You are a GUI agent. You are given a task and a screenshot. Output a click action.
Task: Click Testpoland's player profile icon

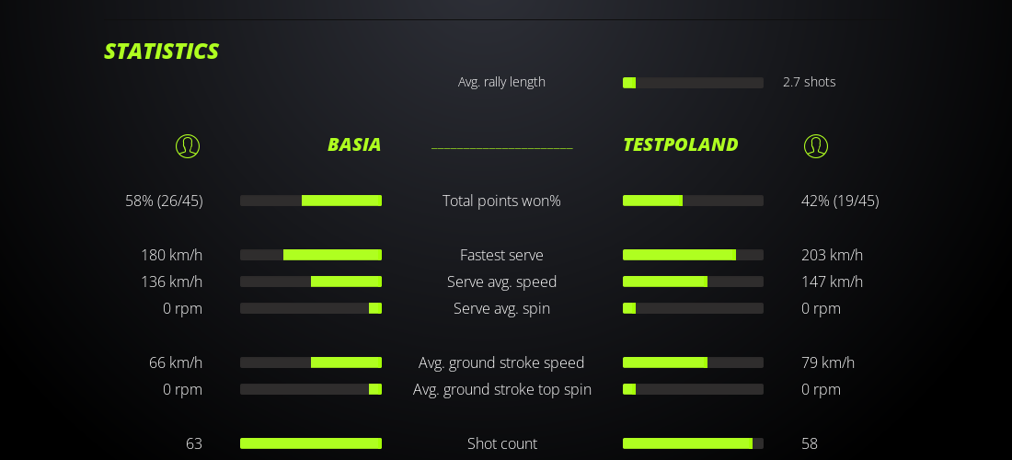pos(816,146)
